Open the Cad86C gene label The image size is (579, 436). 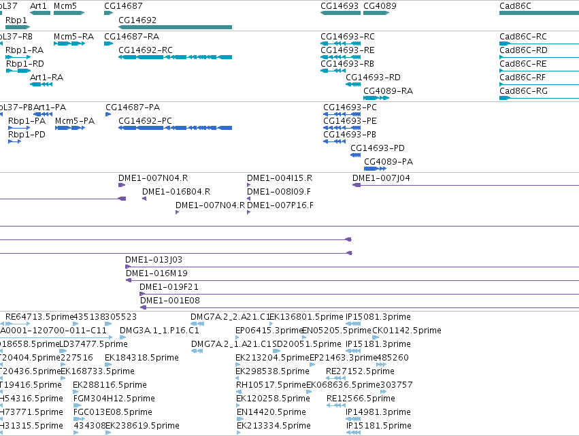click(x=515, y=6)
